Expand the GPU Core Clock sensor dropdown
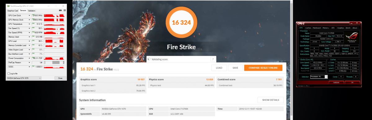 click(29, 15)
